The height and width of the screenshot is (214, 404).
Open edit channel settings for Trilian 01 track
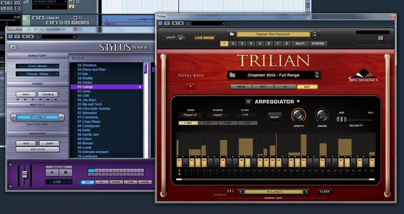[61, 22]
